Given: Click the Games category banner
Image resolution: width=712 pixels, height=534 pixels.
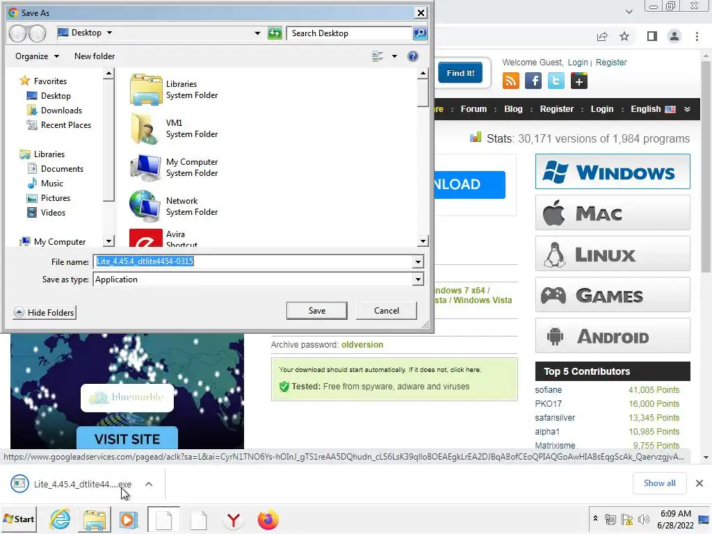Looking at the screenshot, I should (613, 295).
